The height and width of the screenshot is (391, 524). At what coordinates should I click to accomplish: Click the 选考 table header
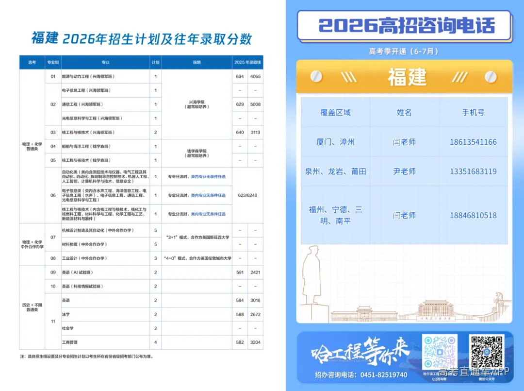coord(32,62)
